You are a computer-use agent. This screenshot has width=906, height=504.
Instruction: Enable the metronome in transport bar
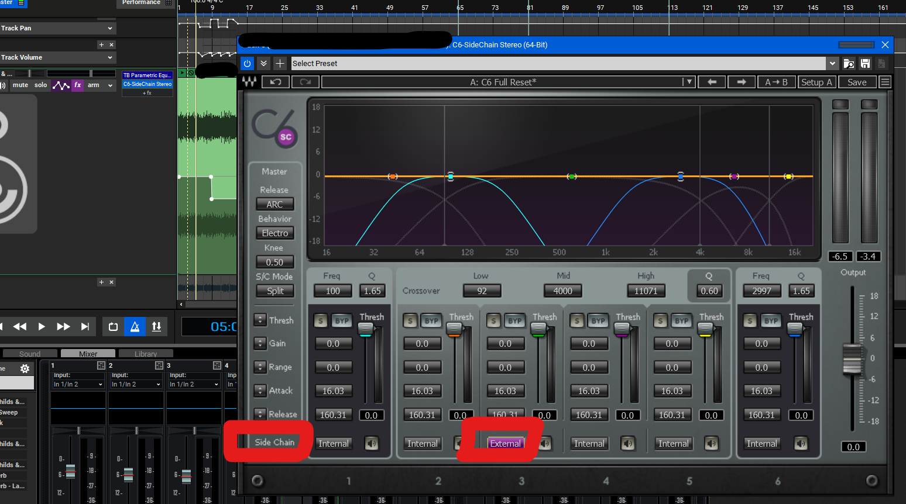pyautogui.click(x=135, y=326)
